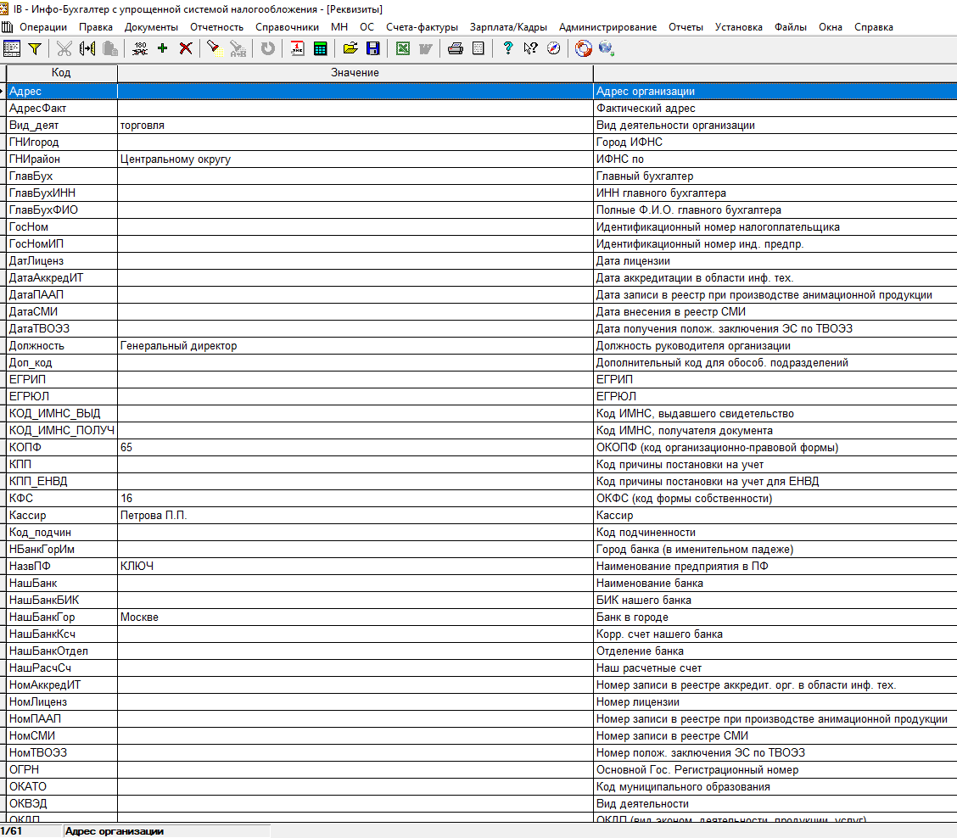Screen dimensions: 957x838
Task: Select the Доп_код code cell
Action: click(62, 362)
